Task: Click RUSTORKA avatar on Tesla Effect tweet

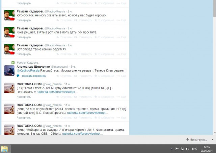Action: click(9, 88)
